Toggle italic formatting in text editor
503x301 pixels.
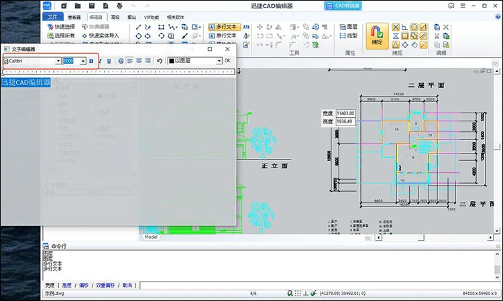point(100,60)
